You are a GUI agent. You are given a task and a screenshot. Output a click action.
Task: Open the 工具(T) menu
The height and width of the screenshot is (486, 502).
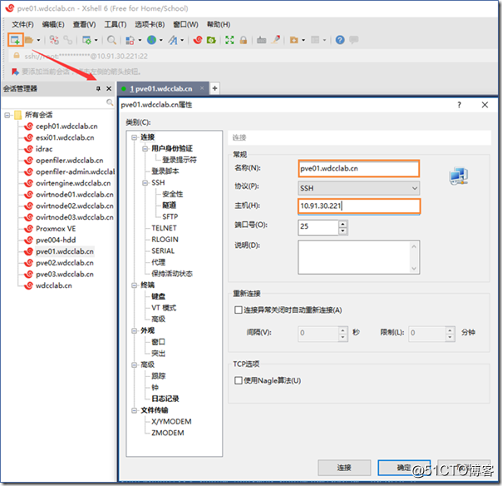(116, 24)
